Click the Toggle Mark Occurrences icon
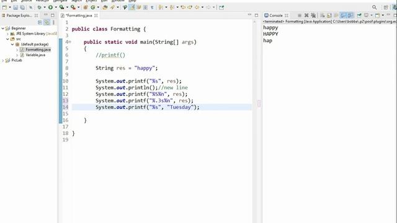397x223 pixels. [132, 7]
